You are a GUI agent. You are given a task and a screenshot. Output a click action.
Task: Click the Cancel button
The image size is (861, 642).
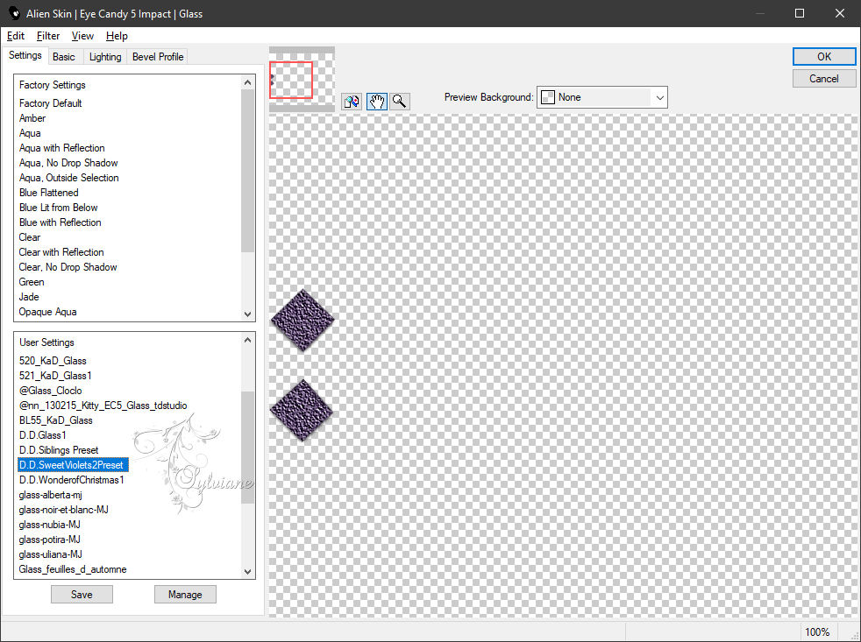[823, 79]
